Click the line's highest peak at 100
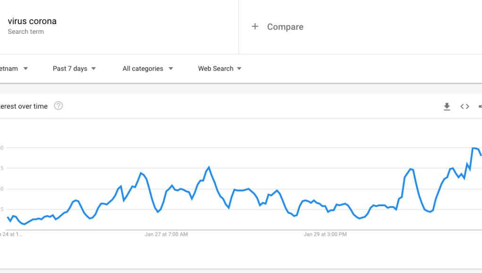Screen dimensions: 482x273 pyautogui.click(x=474, y=148)
